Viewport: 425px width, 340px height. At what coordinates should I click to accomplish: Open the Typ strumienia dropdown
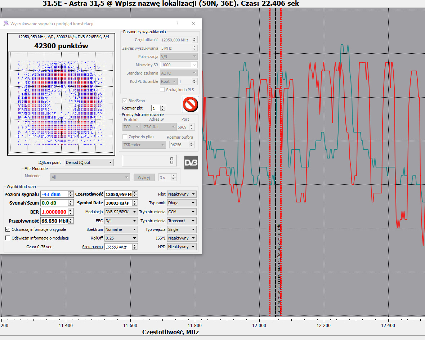182,221
